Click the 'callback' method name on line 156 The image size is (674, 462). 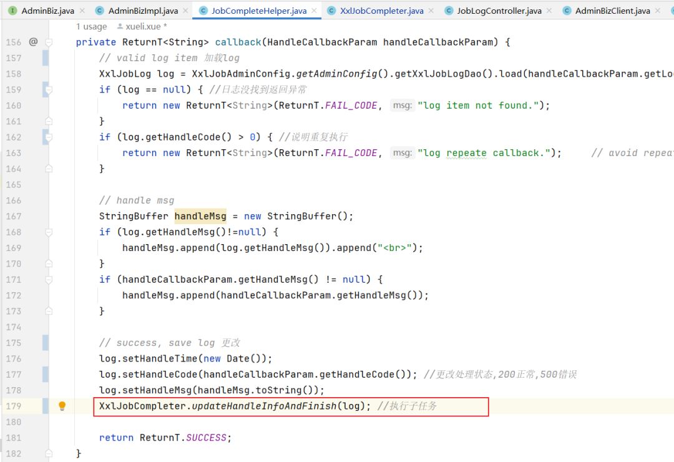(238, 42)
